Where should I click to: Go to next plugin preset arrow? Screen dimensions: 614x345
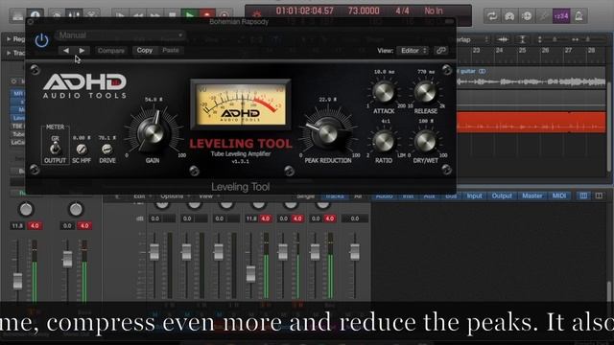82,51
